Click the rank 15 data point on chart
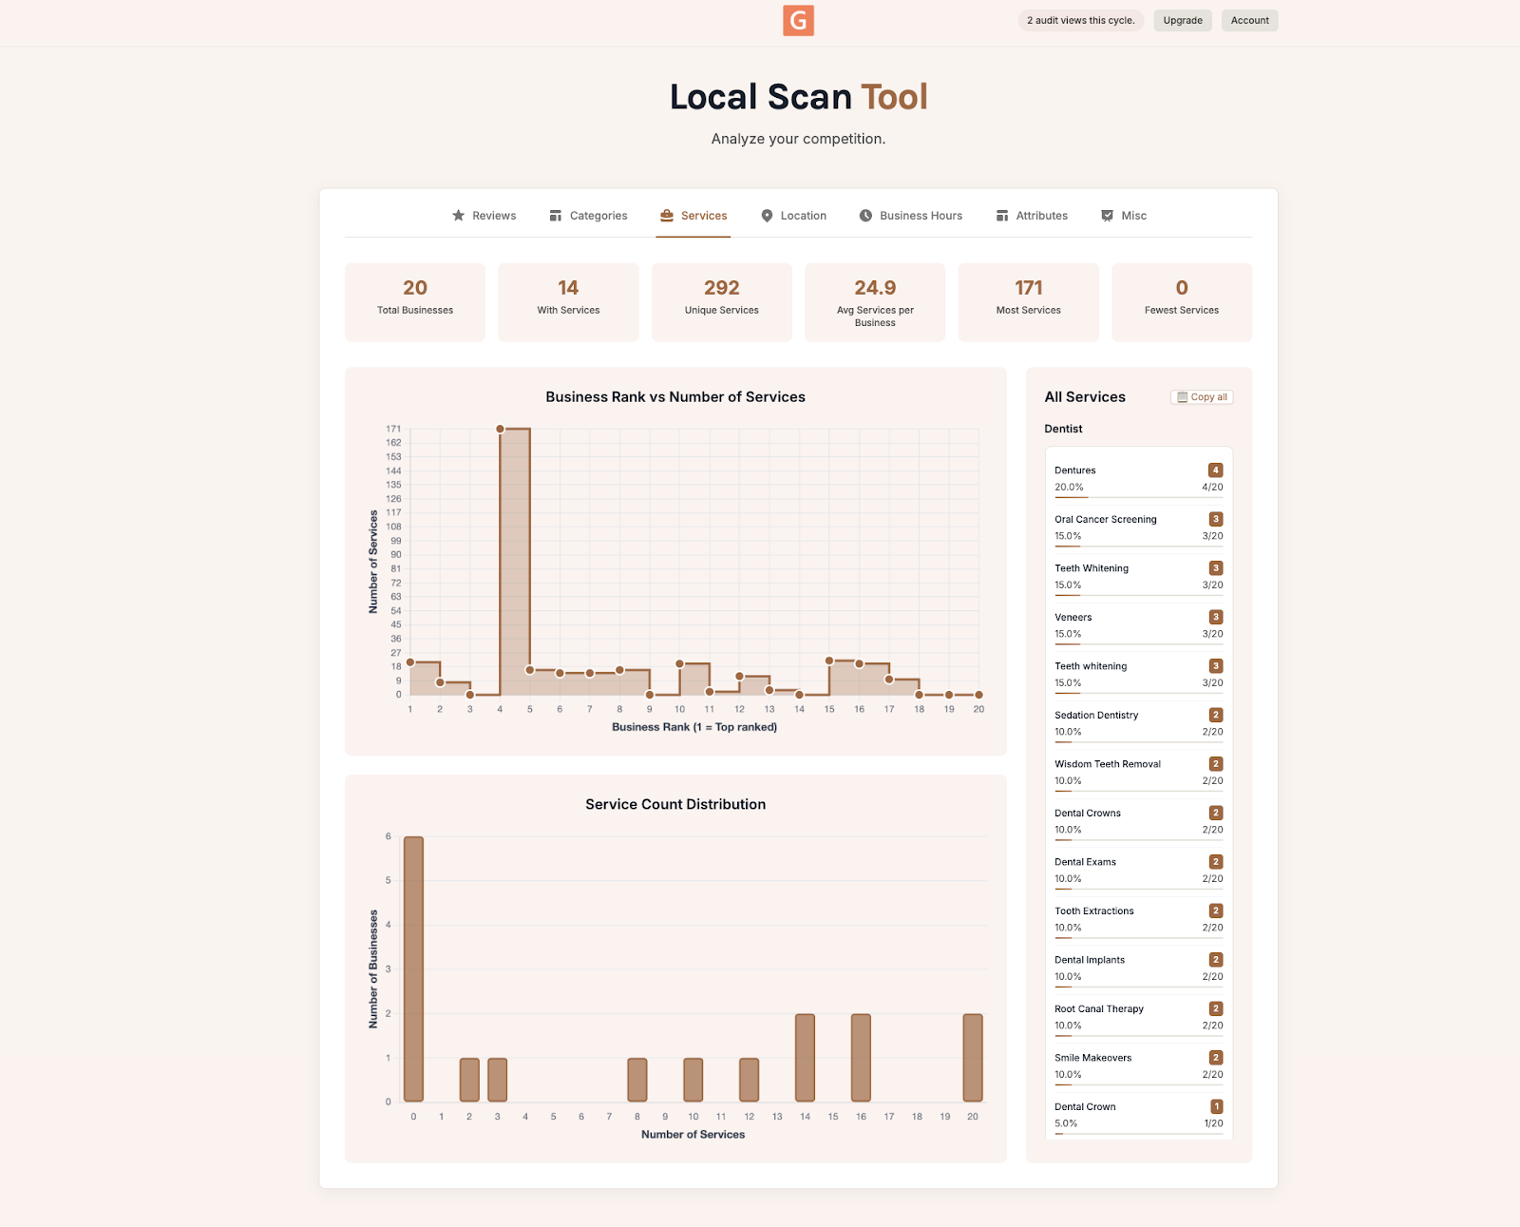The height and width of the screenshot is (1227, 1520). coord(829,661)
